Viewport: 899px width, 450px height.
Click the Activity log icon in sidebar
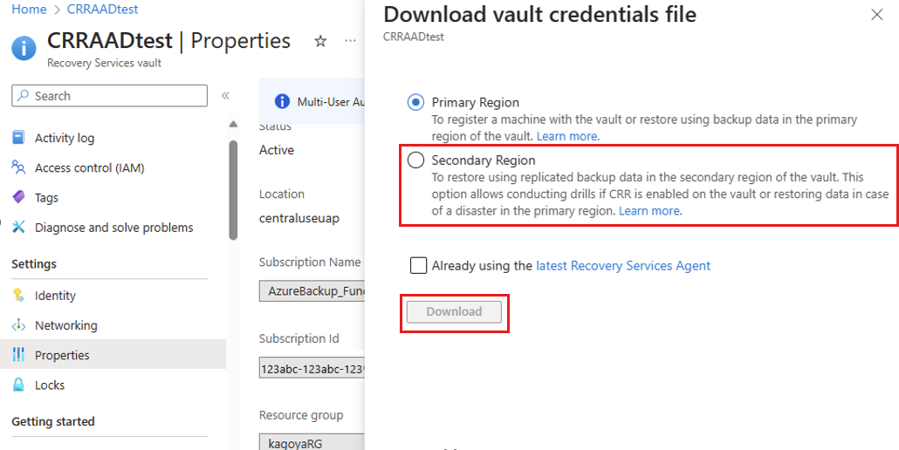point(18,138)
